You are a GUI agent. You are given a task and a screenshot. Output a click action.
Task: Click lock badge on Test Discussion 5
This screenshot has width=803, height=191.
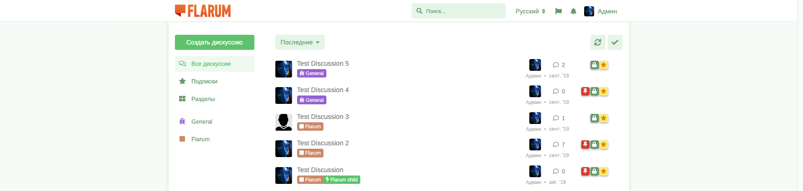[594, 65]
